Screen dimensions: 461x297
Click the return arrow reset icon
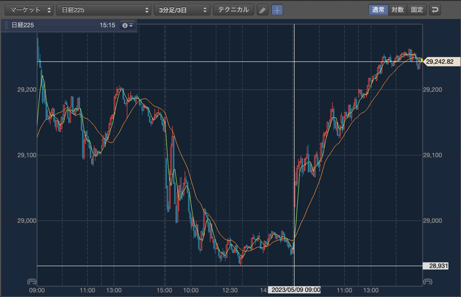(x=435, y=10)
